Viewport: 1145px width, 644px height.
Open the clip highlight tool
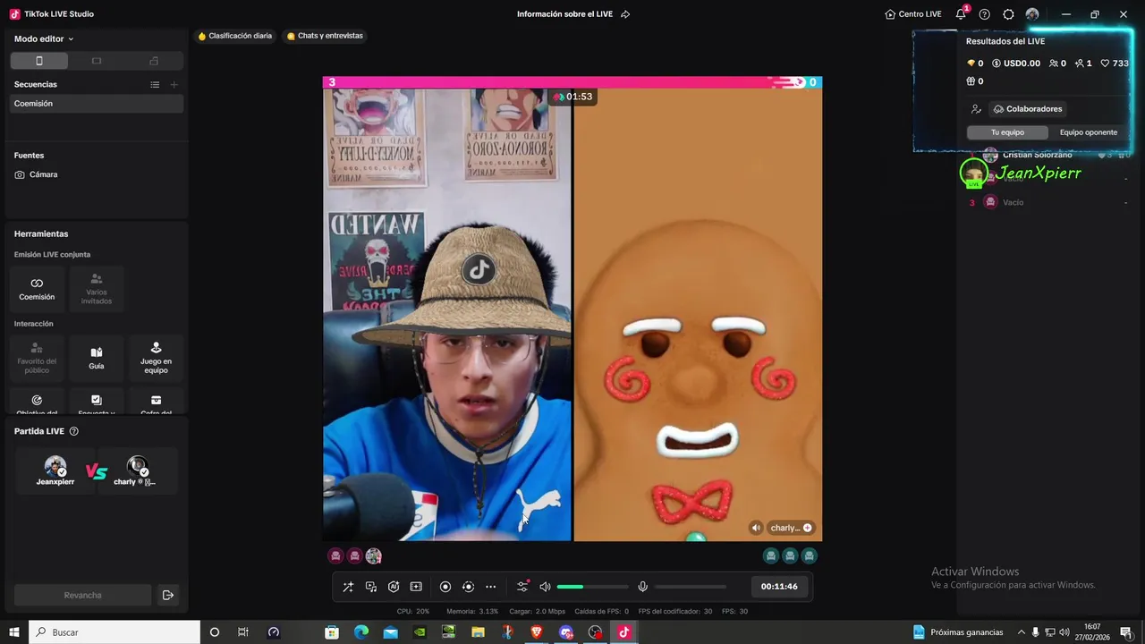click(416, 587)
